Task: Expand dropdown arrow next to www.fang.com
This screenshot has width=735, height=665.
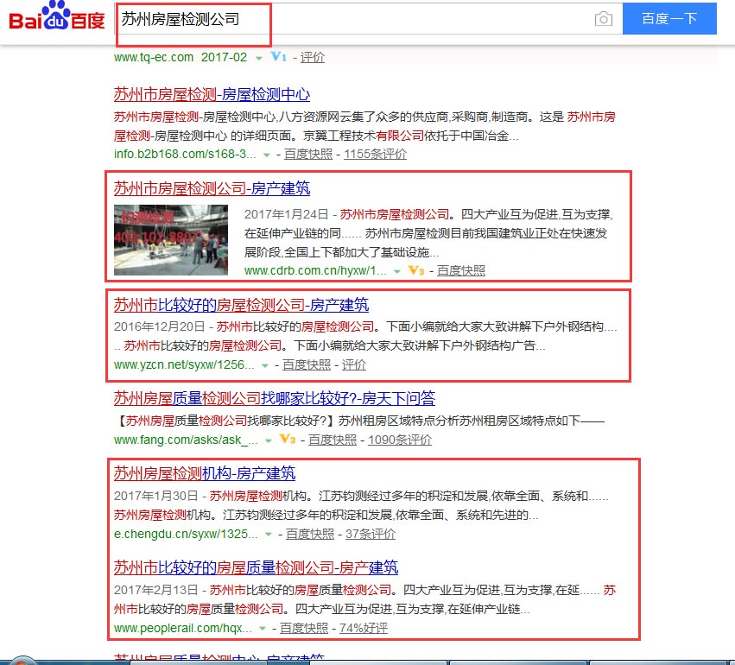Action: (x=268, y=440)
